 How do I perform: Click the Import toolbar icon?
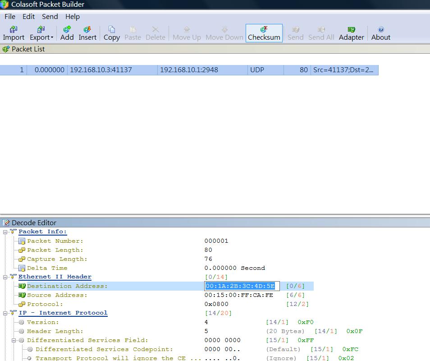[13, 29]
